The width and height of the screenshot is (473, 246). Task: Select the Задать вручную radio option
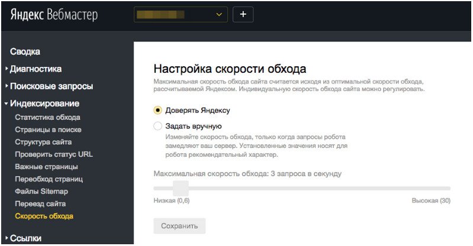pyautogui.click(x=157, y=126)
